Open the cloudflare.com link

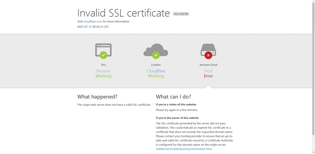coord(93,21)
